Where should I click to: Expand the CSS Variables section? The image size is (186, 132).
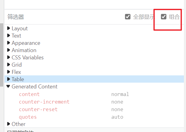[x=9, y=58]
